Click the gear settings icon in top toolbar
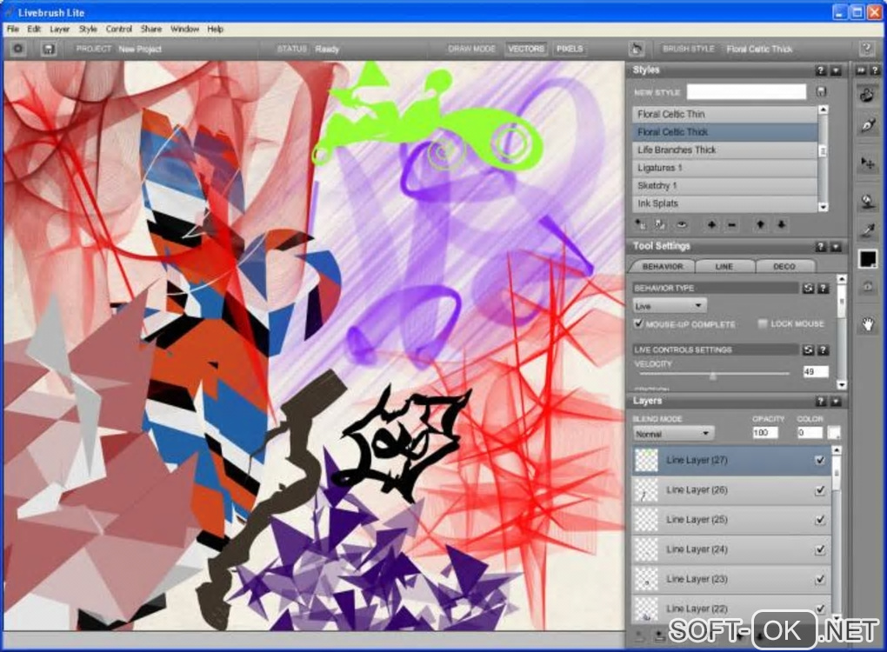Screen dimensions: 887x652 click(18, 49)
